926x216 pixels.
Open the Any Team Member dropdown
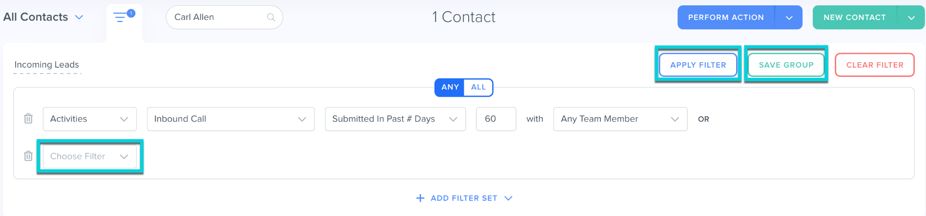coord(620,119)
